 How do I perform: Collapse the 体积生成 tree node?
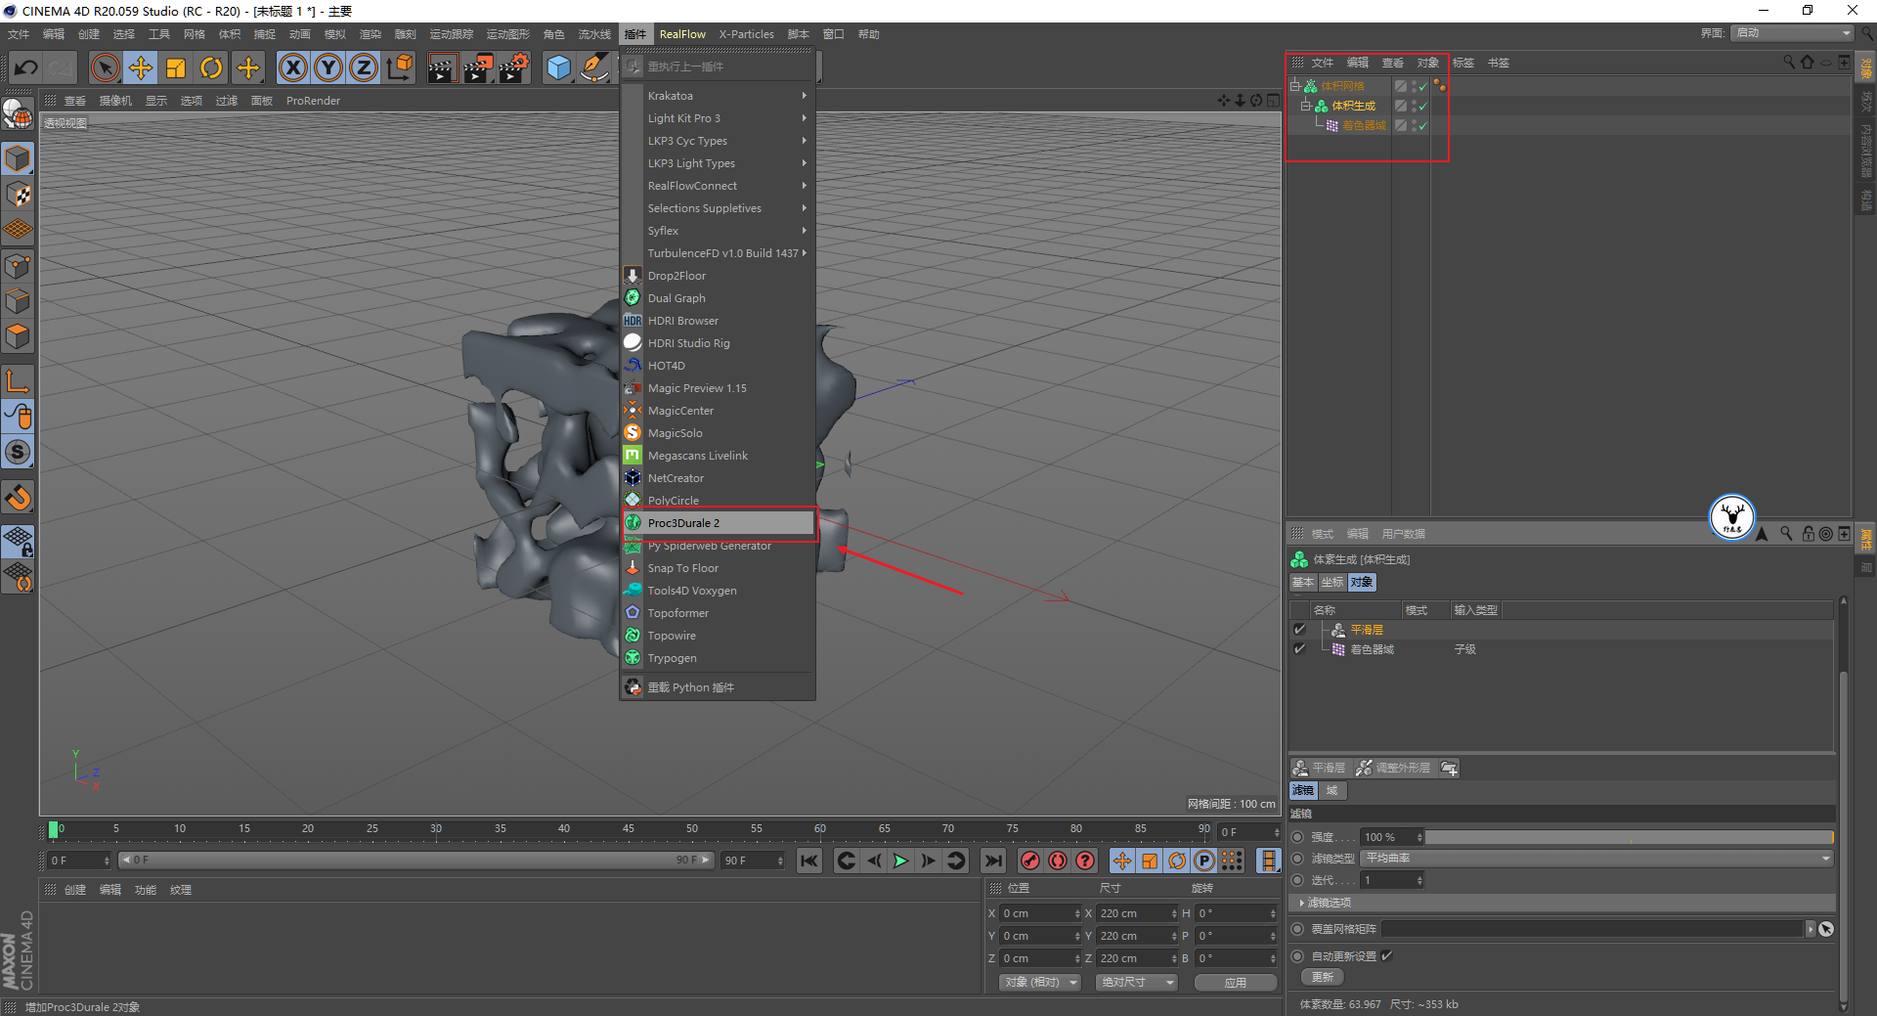[1305, 106]
